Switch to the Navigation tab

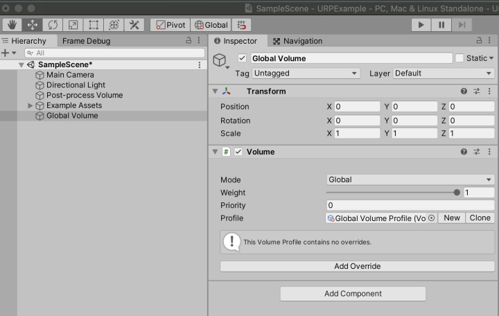[298, 41]
